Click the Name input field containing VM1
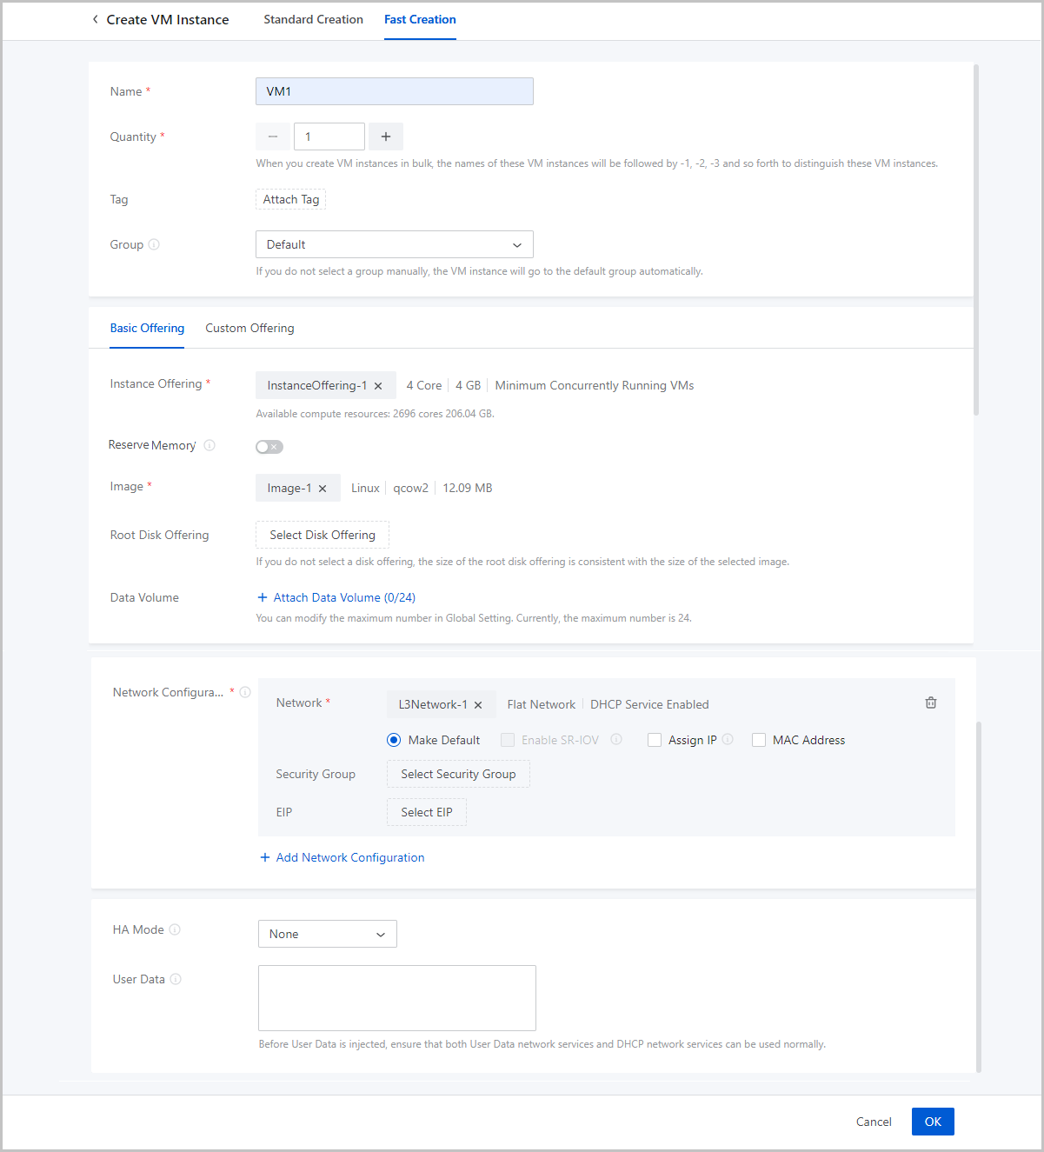 click(395, 91)
